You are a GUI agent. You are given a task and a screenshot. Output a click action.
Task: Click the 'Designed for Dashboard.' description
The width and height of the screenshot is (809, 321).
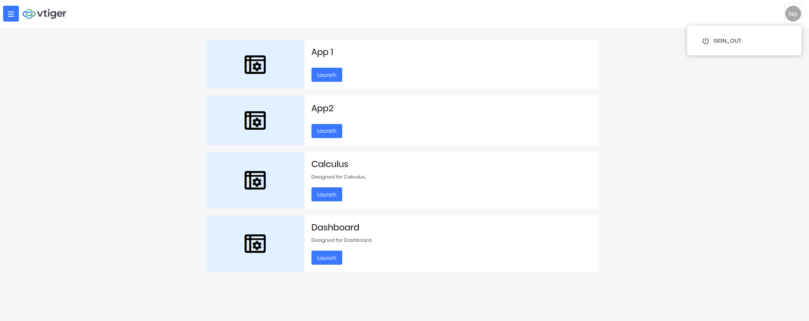tap(342, 240)
